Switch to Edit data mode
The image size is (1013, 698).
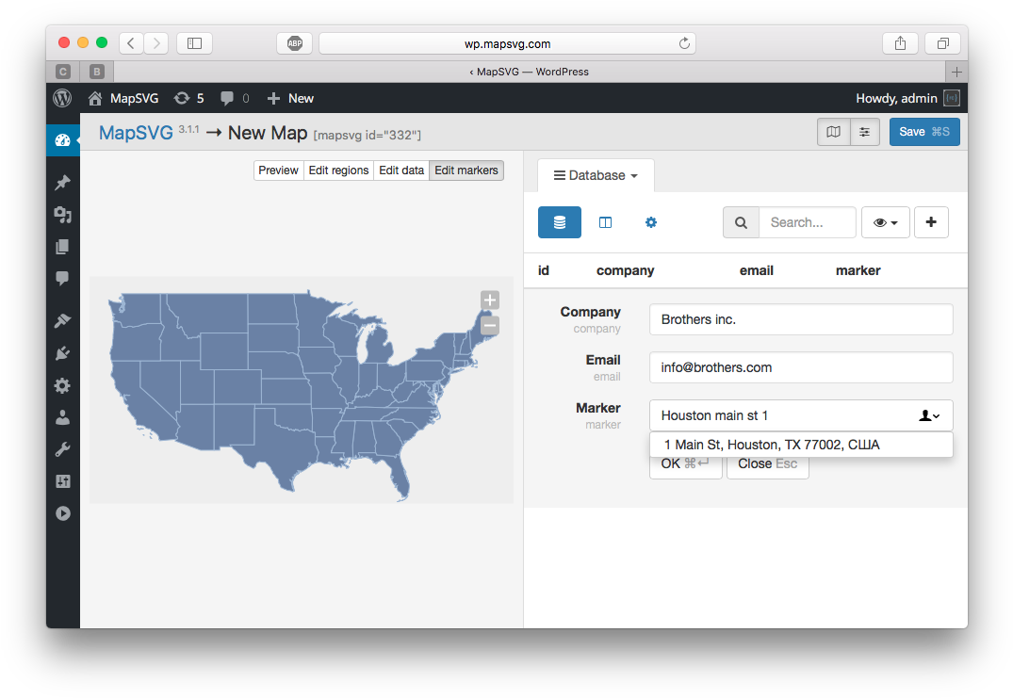pos(401,170)
